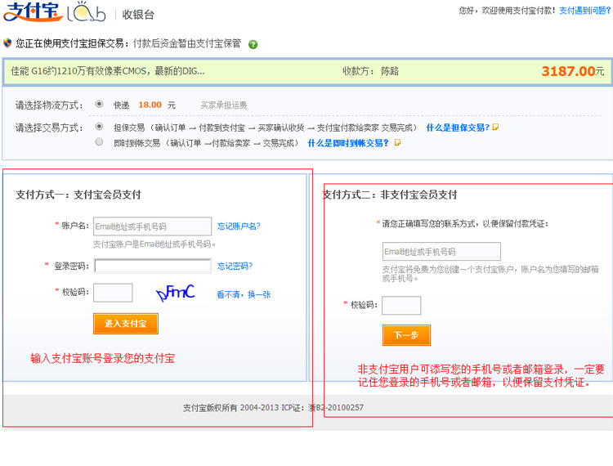Viewport: 613px width, 466px height.
Task: Click the green help question mark icon
Action: (x=253, y=45)
